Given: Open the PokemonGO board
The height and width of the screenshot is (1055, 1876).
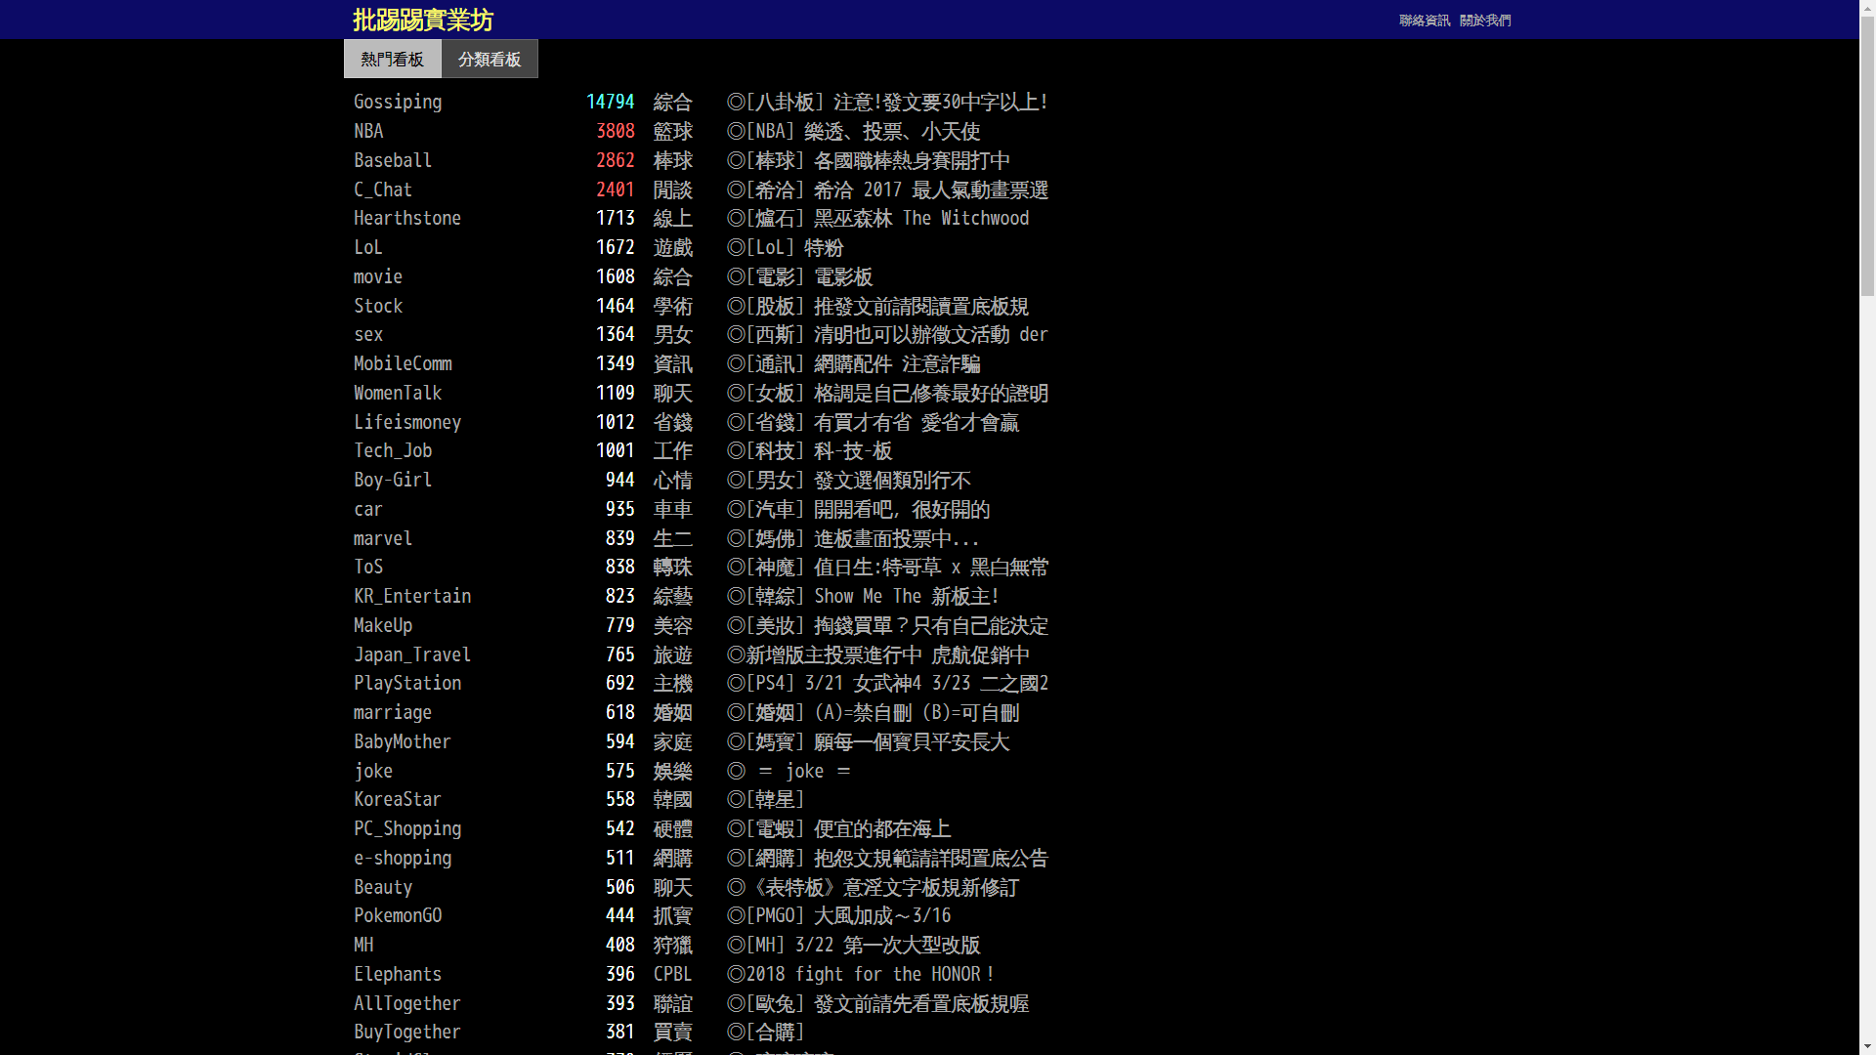Looking at the screenshot, I should (x=398, y=915).
